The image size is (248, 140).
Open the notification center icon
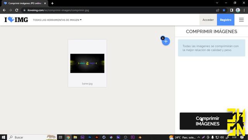242,137
